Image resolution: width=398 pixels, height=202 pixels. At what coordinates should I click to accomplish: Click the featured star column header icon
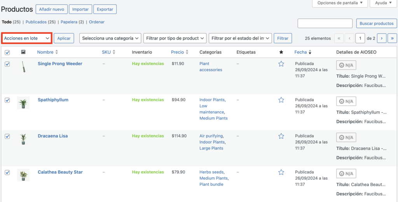click(x=281, y=52)
